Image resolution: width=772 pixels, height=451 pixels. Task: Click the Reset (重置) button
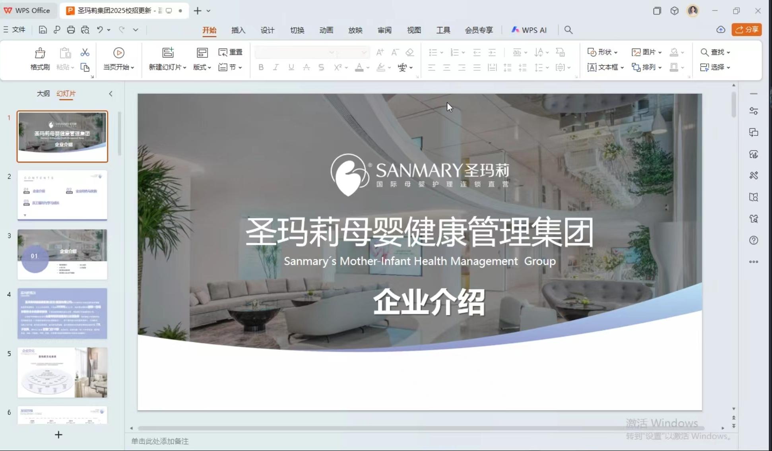[231, 52]
